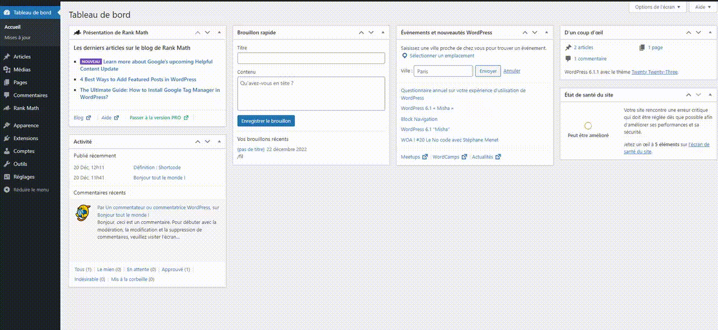Open the Options de l'écran dropdown
The height and width of the screenshot is (330, 718).
pos(657,7)
